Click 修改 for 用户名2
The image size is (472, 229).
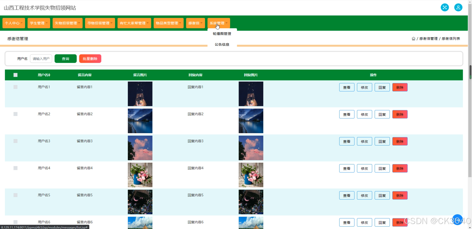pyautogui.click(x=364, y=114)
